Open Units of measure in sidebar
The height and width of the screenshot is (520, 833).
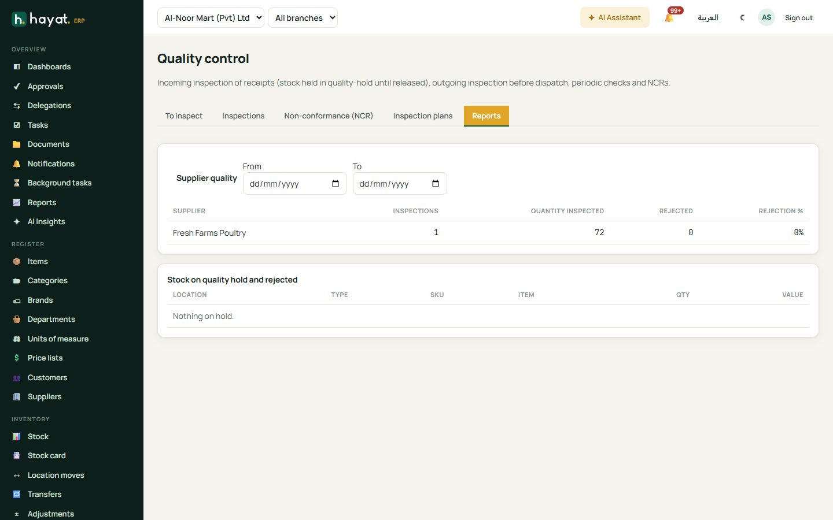pyautogui.click(x=58, y=339)
